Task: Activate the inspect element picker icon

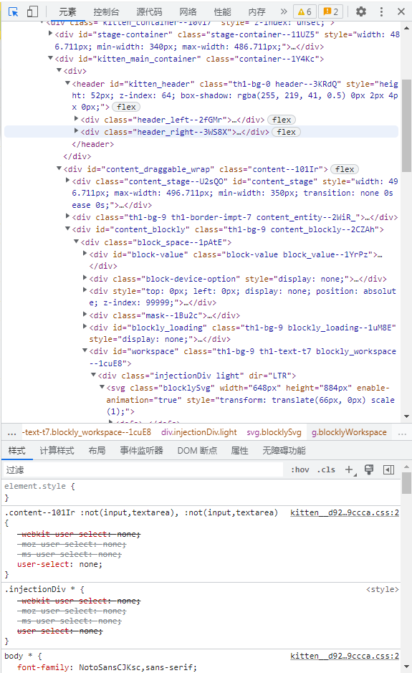Action: pos(14,11)
